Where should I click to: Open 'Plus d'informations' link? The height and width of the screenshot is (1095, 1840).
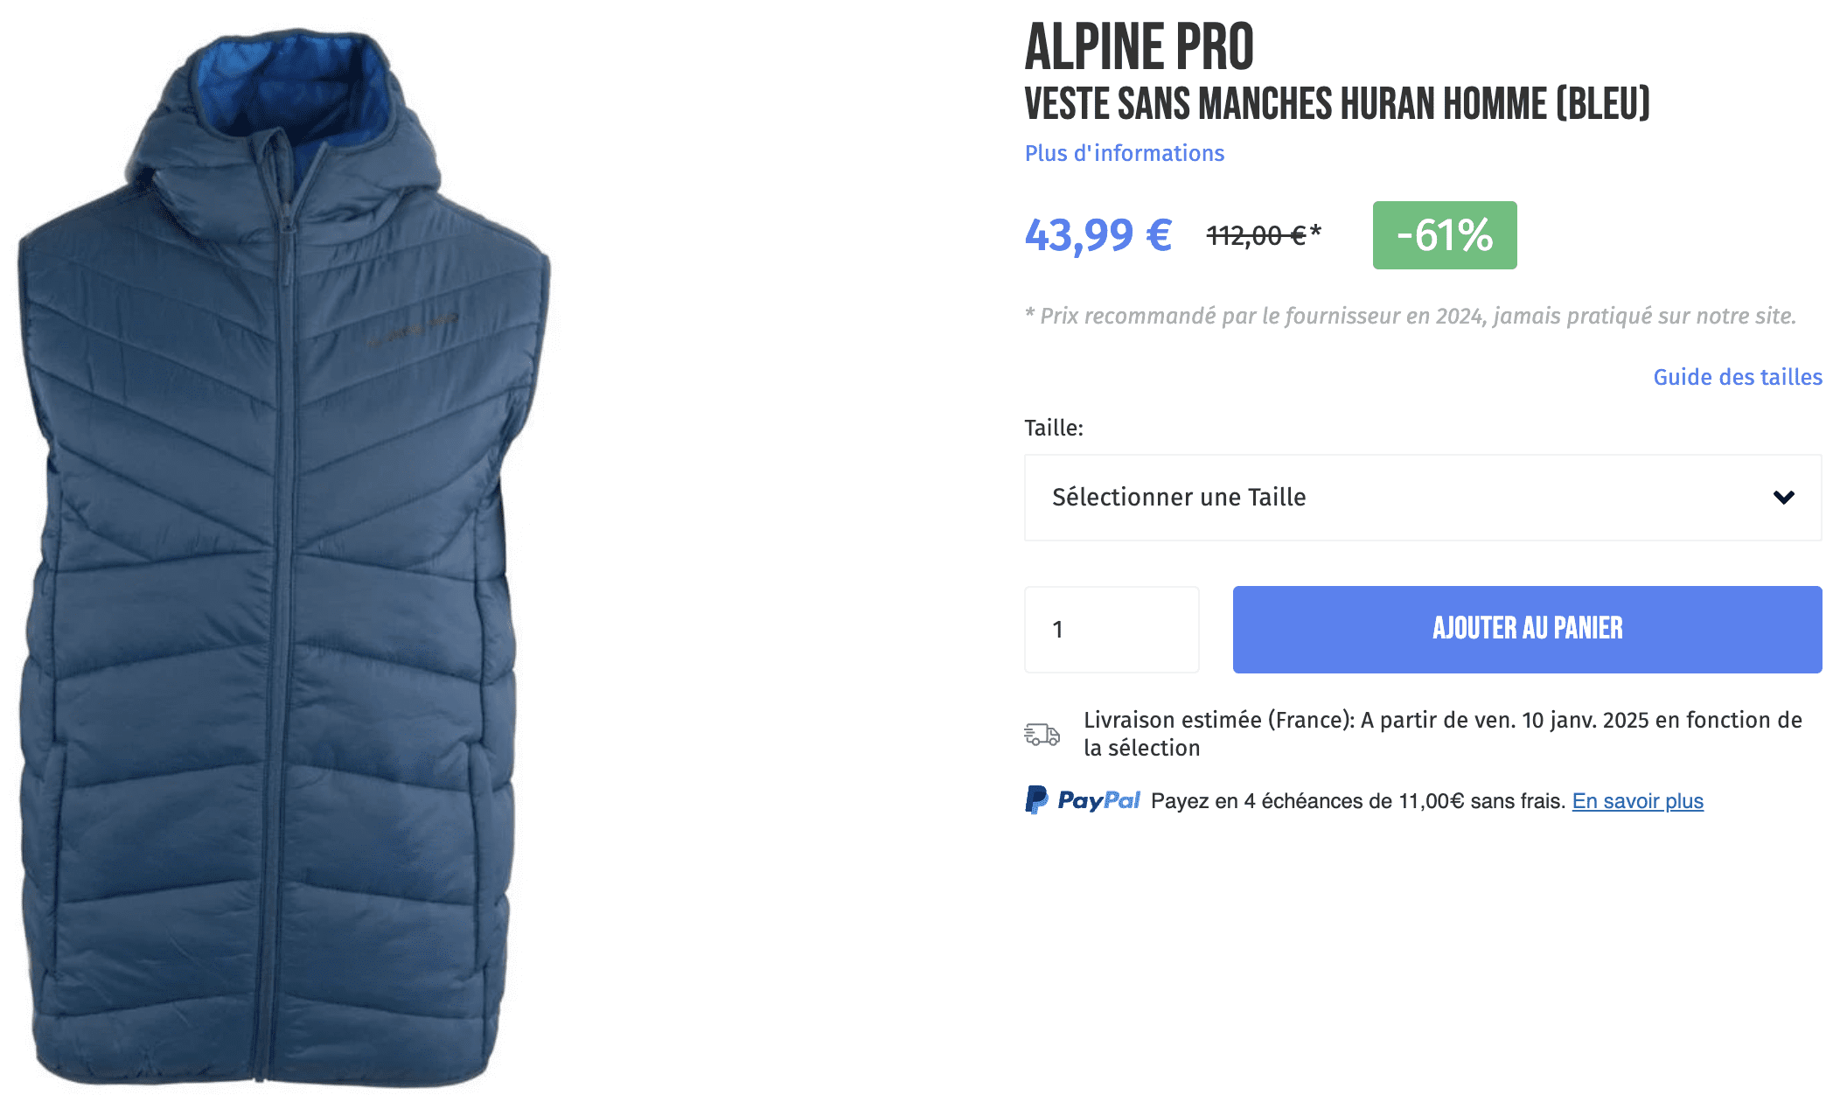[1125, 153]
